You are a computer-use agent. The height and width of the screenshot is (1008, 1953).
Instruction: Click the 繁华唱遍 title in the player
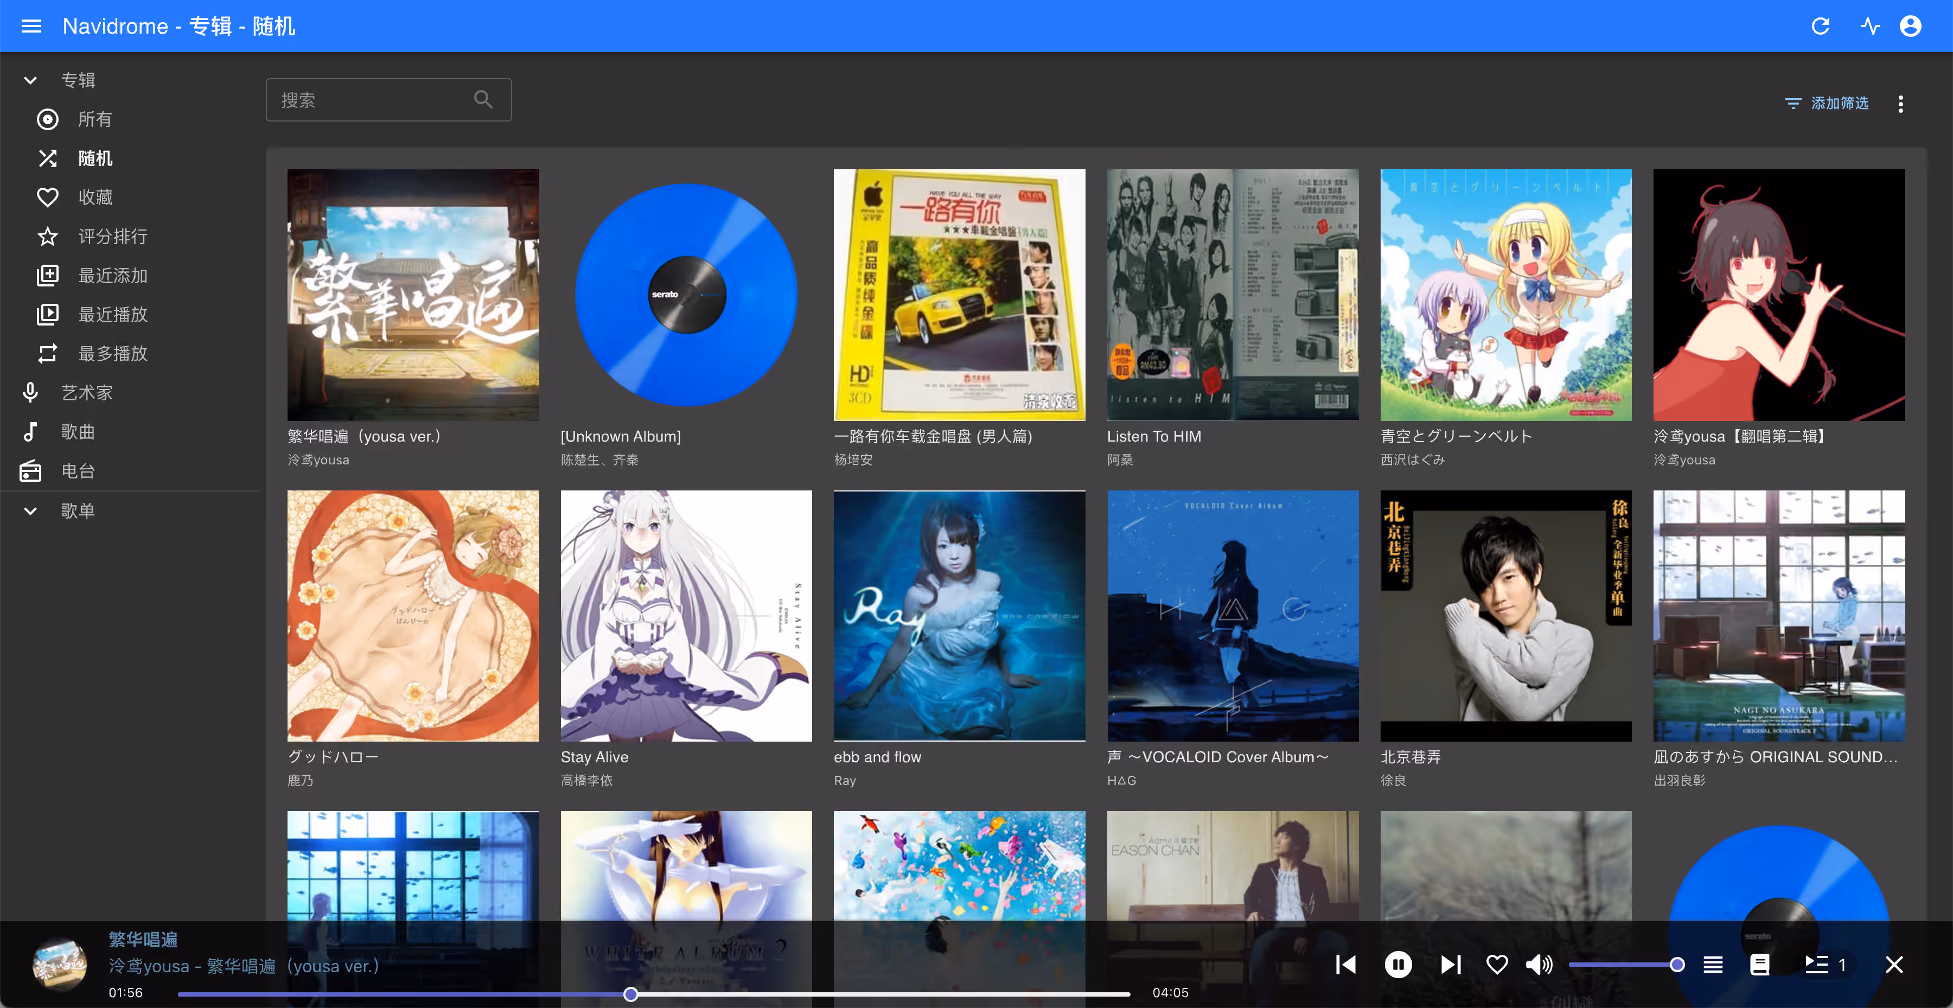tap(143, 940)
